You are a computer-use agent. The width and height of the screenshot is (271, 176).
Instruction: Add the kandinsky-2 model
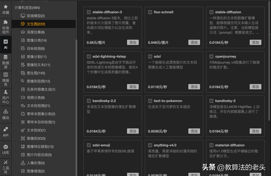pos(255,131)
